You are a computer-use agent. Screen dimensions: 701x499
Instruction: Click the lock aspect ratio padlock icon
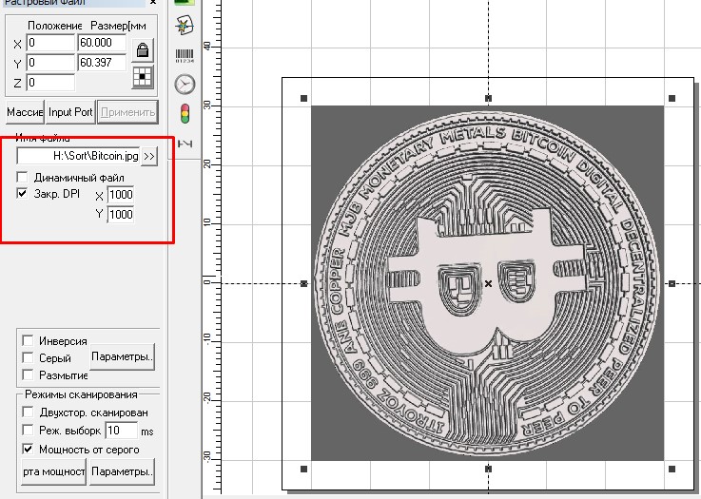pos(143,49)
